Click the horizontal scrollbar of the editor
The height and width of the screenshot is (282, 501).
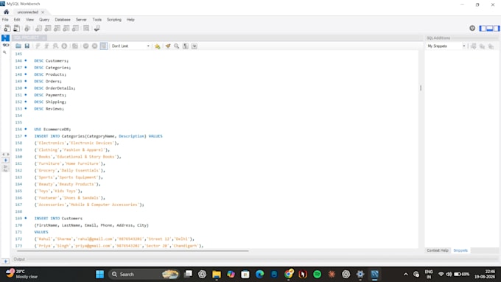click(133, 251)
